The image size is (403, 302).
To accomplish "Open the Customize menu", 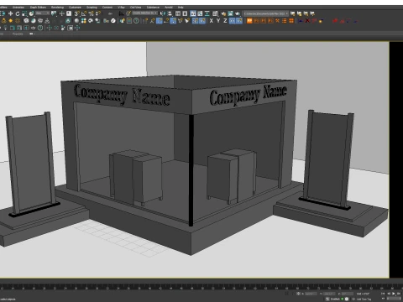I will pos(75,7).
